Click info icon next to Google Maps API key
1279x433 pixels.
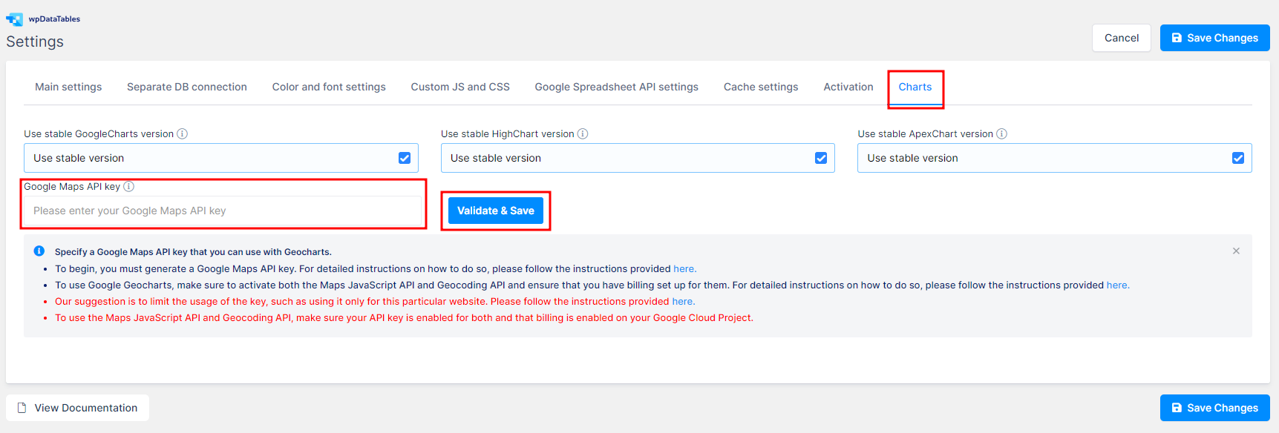coord(129,187)
